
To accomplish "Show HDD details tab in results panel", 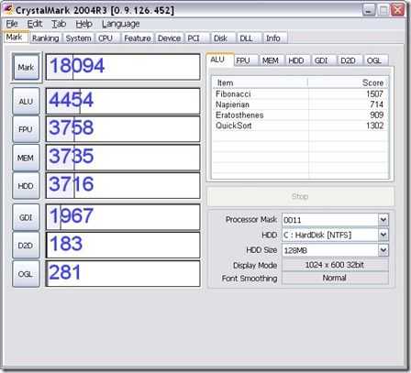I will pyautogui.click(x=296, y=60).
